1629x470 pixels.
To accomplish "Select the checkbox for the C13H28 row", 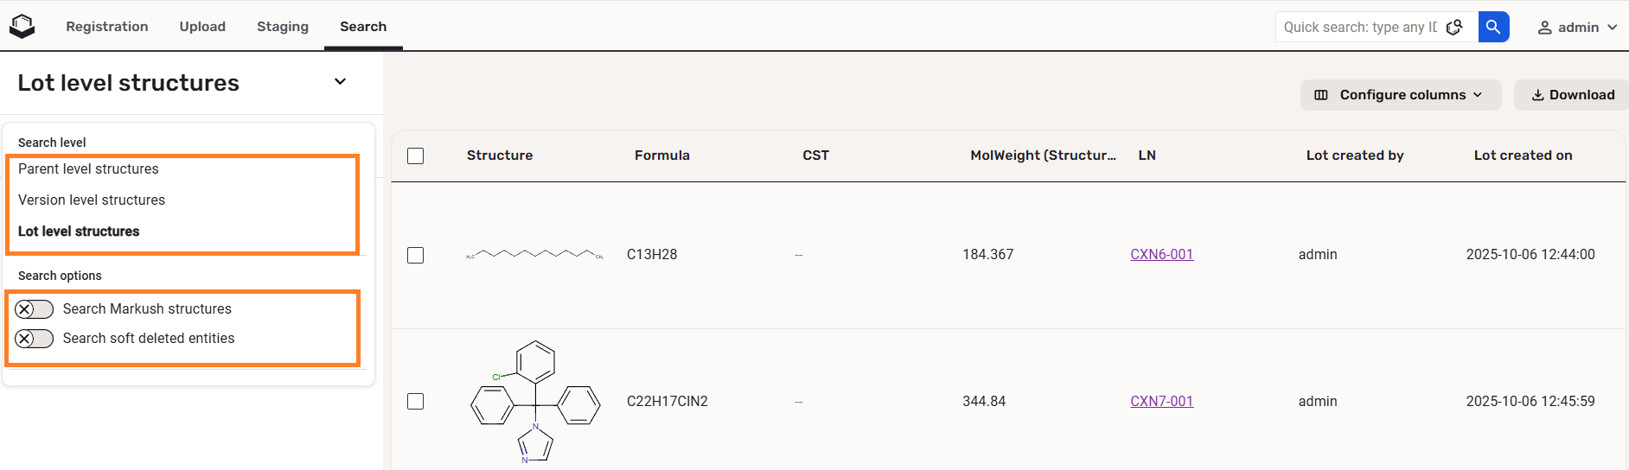I will (x=416, y=255).
